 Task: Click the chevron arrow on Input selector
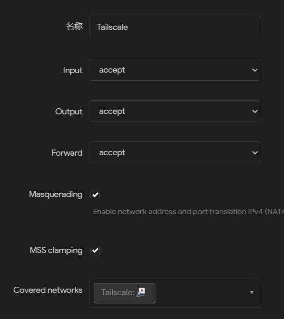(255, 70)
